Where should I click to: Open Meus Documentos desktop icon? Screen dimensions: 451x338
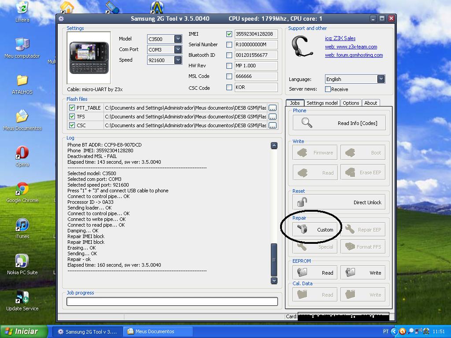pos(22,120)
